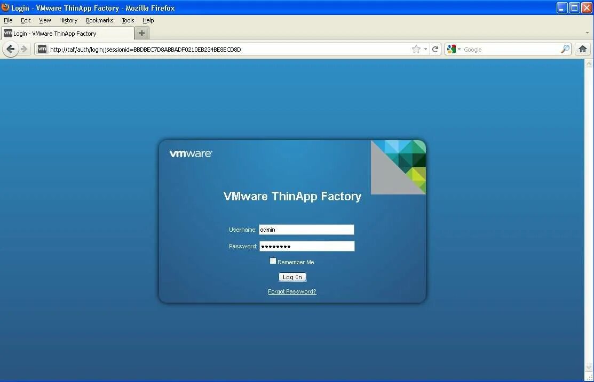Open a new tab with the plus button
The width and height of the screenshot is (594, 382).
pyautogui.click(x=141, y=33)
